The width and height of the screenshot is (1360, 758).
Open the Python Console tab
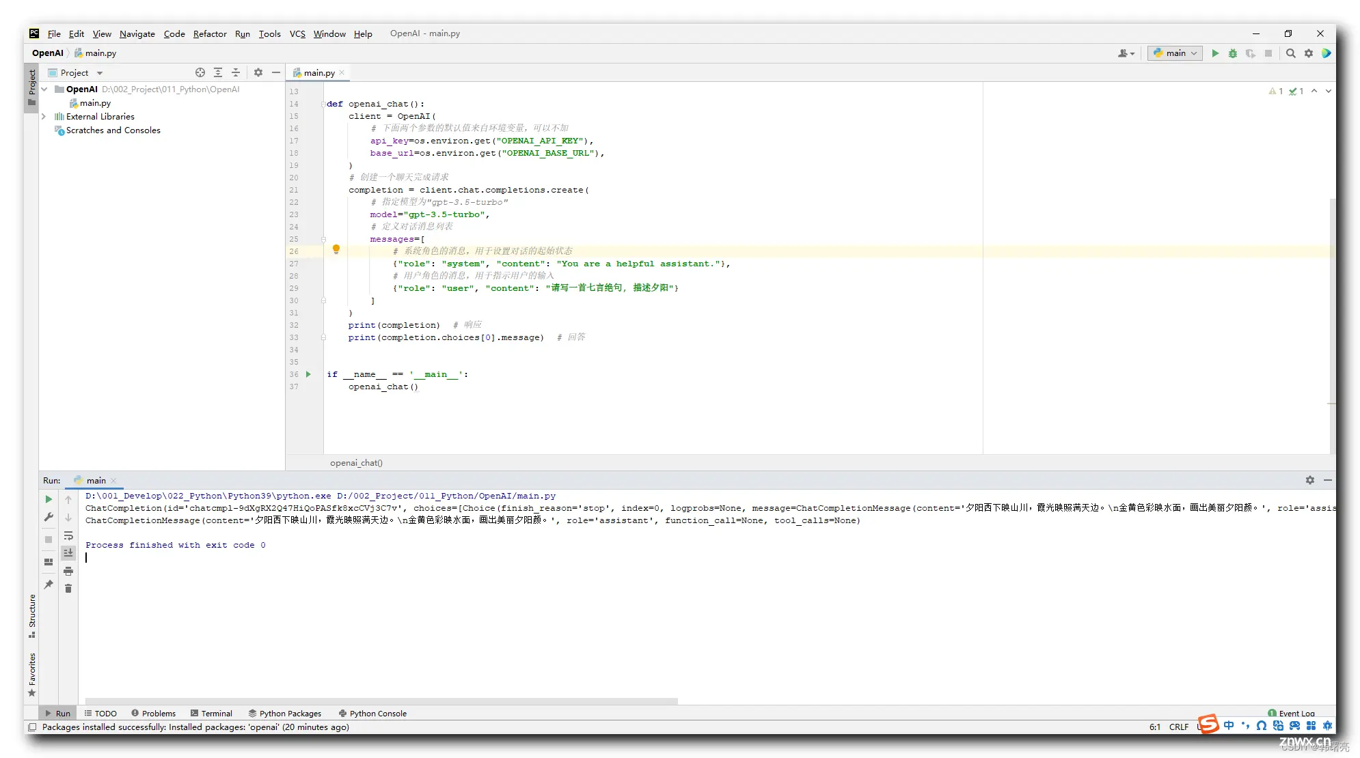[372, 713]
